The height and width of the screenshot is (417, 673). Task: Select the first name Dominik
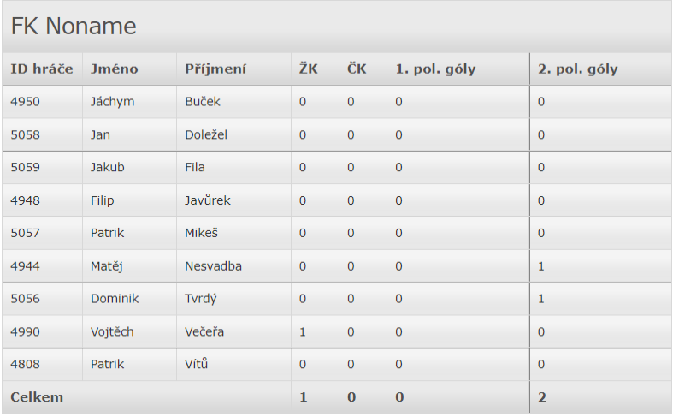[x=115, y=299]
